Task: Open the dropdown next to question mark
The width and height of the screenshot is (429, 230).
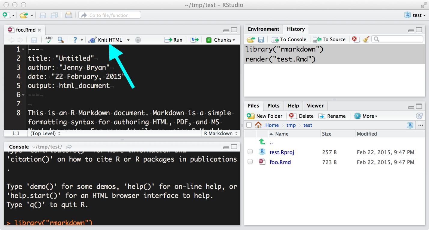Action: 82,40
